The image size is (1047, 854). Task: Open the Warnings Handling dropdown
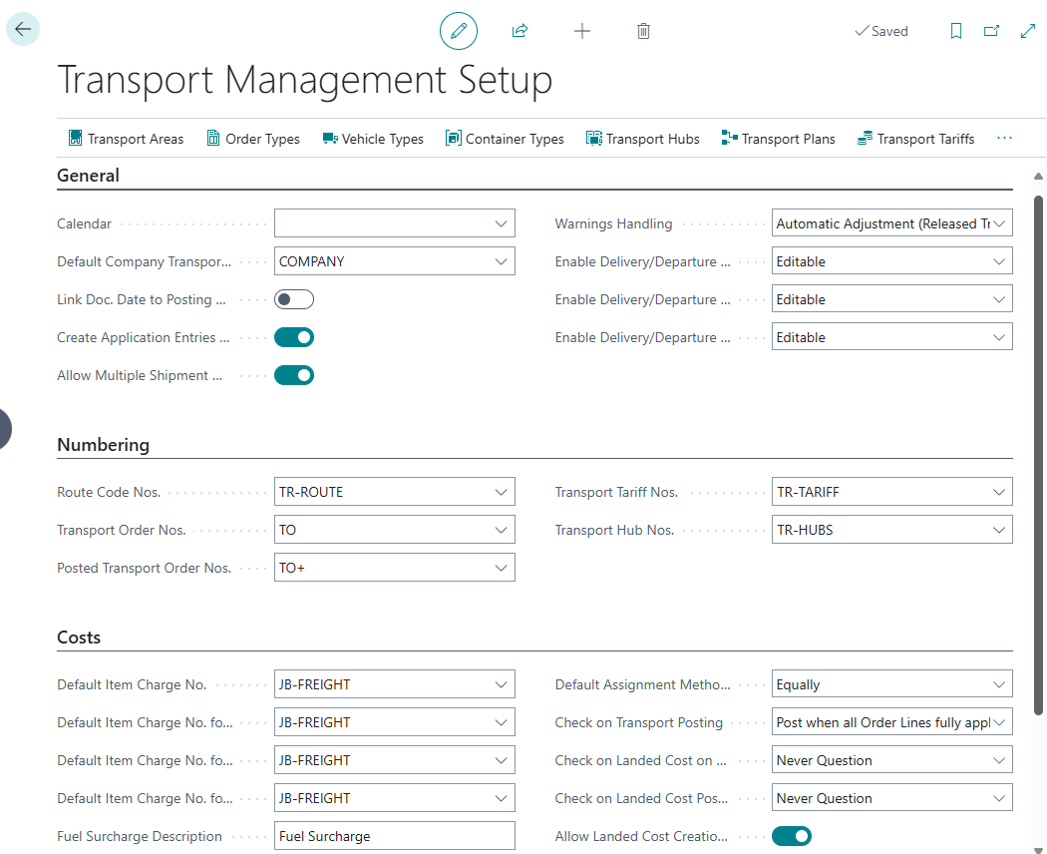(x=998, y=223)
